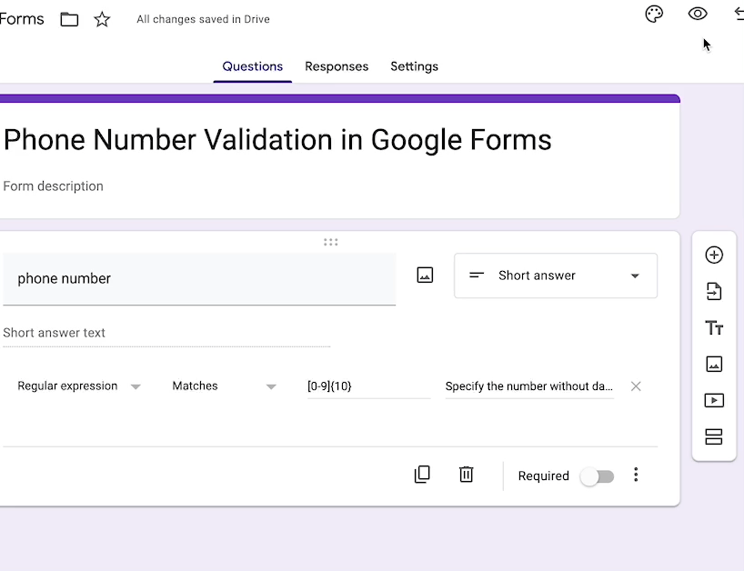Click the Form description field
Viewport: 744px width, 571px height.
click(x=53, y=186)
